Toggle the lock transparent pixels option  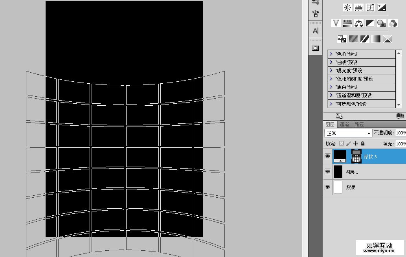pos(341,144)
